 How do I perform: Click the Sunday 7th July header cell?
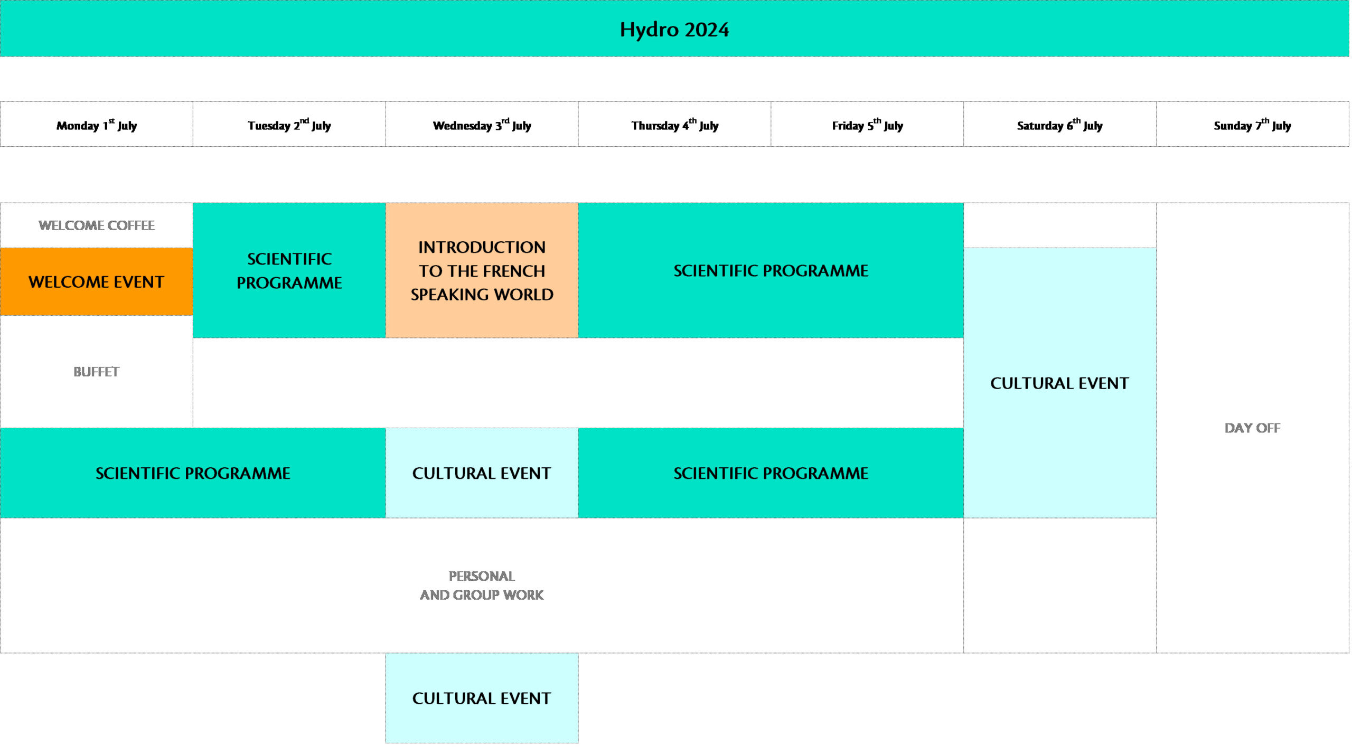click(1252, 125)
